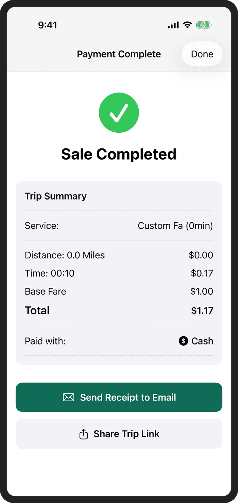Tap the charging battery icon

[x=203, y=25]
